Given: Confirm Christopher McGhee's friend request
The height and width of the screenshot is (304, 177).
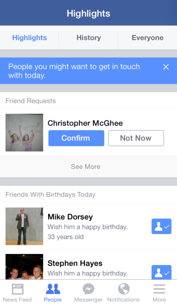Looking at the screenshot, I should [x=76, y=138].
